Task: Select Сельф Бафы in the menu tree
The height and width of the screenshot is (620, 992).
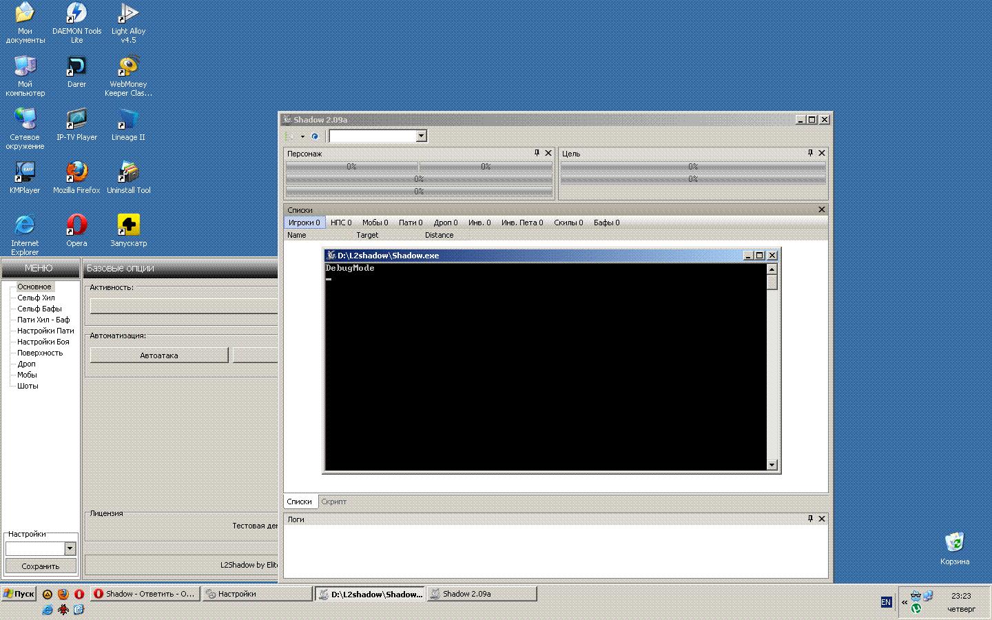Action: [39, 309]
